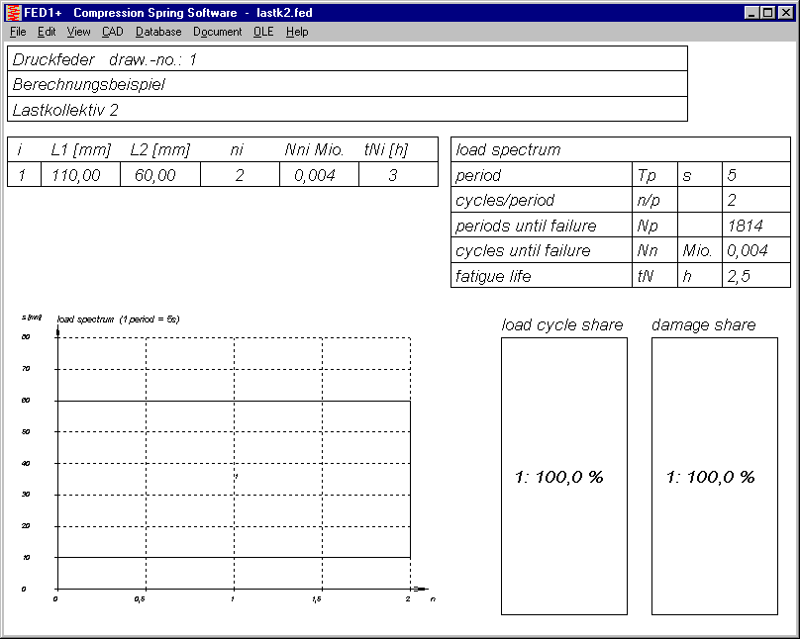The image size is (800, 639).
Task: Open the File menu
Action: point(18,32)
